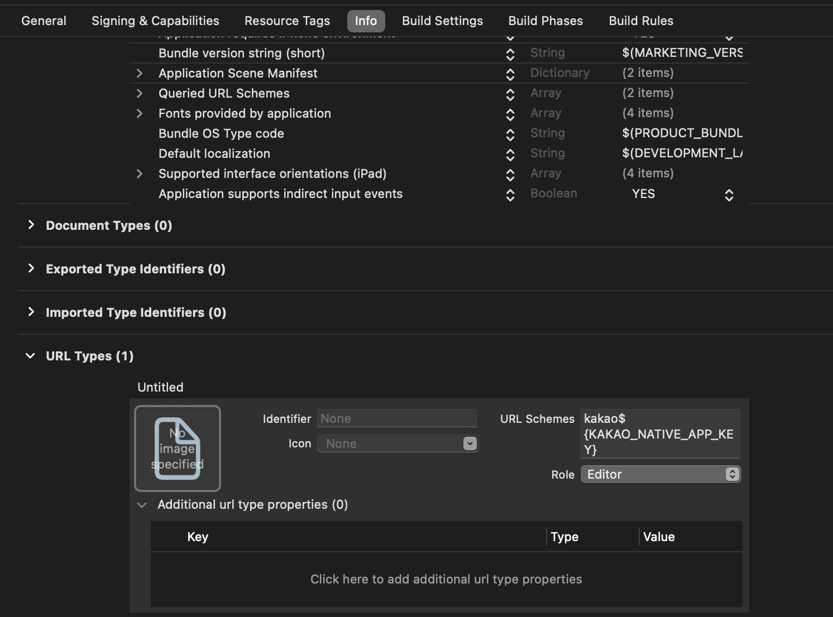Expand the Queried URL Schemes array

click(x=140, y=94)
